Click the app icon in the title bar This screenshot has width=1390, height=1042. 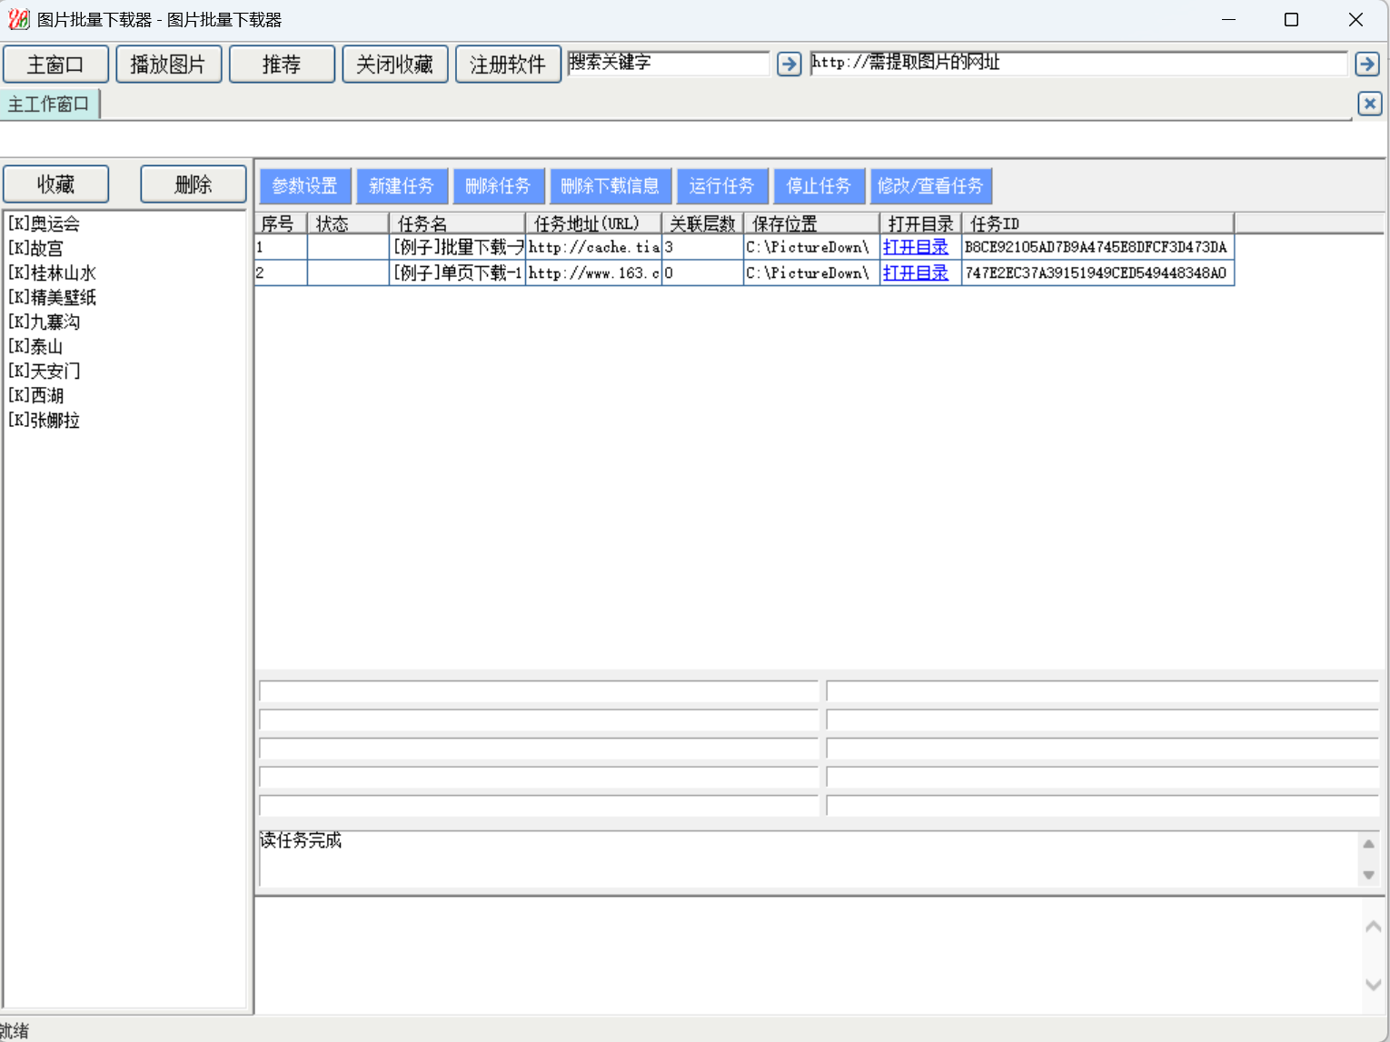[18, 19]
